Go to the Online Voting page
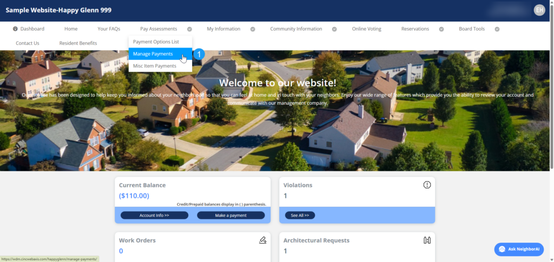554x262 pixels. [x=366, y=29]
